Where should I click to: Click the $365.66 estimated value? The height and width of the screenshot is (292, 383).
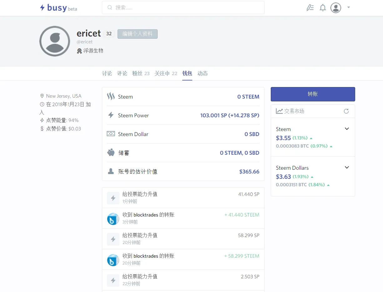point(249,172)
